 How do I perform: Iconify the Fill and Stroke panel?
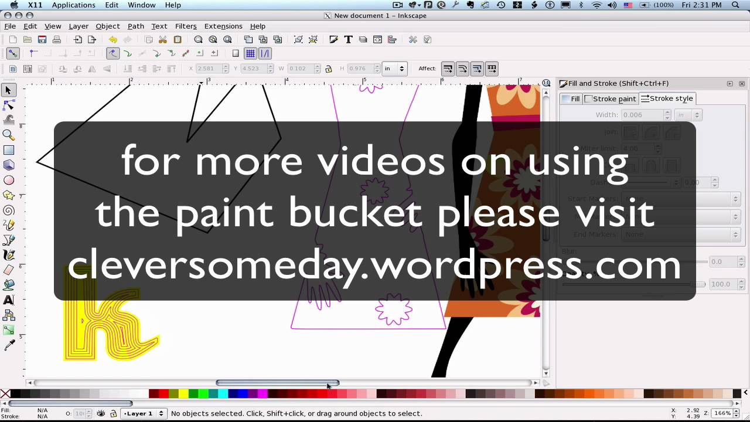tap(729, 84)
